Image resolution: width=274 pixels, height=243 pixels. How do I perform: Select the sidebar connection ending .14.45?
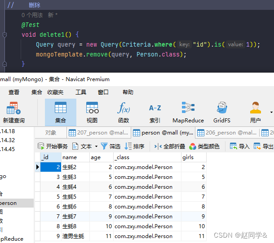tap(8, 149)
